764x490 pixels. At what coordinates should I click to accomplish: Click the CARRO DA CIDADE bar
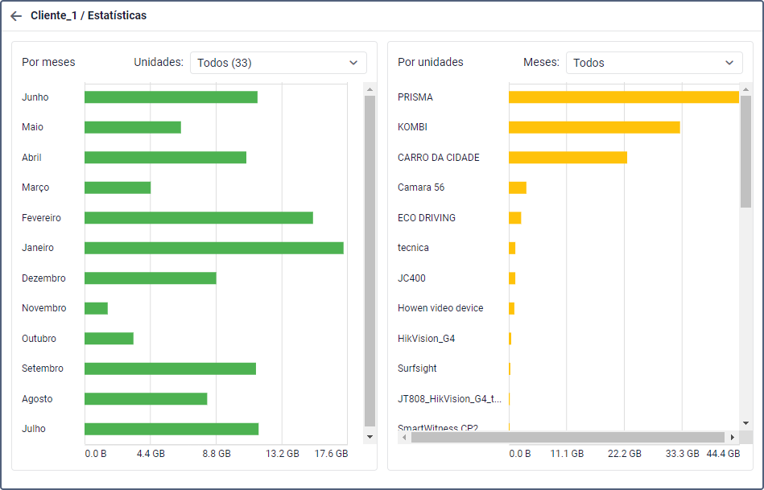pos(568,158)
